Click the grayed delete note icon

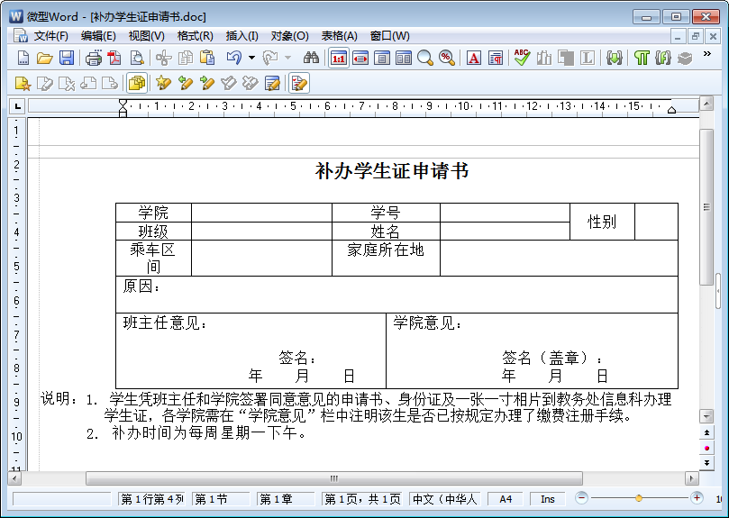[67, 84]
